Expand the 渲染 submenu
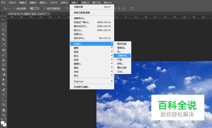Screen dimensions: 212x128 (92, 68)
